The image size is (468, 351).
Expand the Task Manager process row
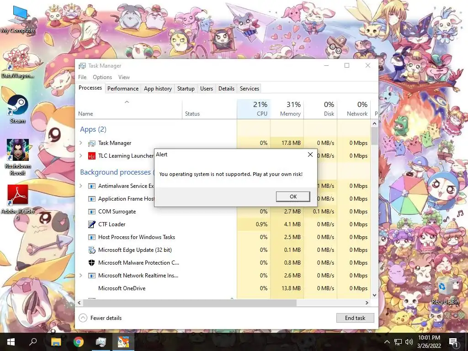click(80, 143)
